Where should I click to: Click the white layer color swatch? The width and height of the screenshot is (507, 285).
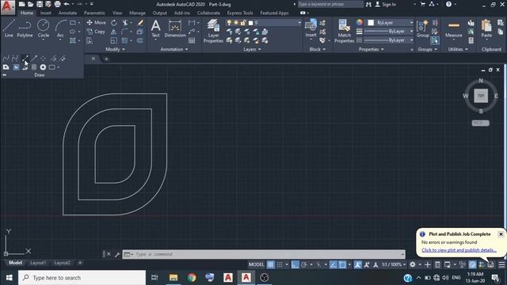250,23
